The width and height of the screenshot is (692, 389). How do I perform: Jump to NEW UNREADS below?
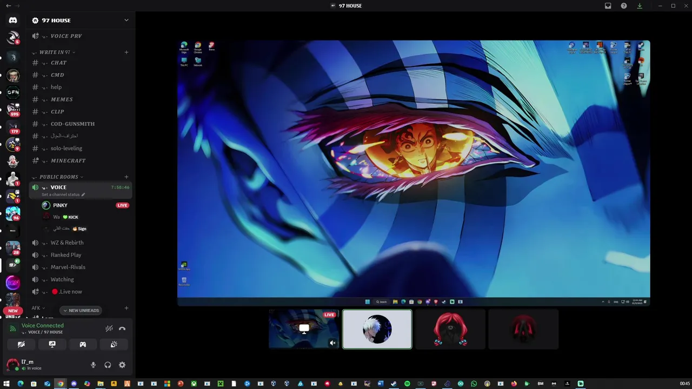click(x=81, y=311)
